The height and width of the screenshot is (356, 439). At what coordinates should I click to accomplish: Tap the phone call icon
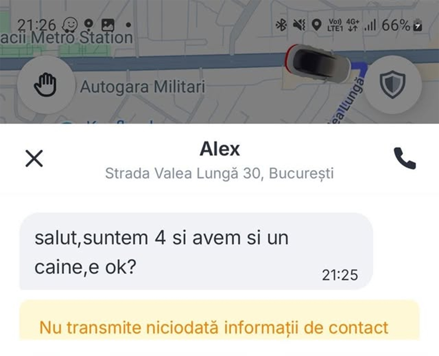click(x=405, y=158)
